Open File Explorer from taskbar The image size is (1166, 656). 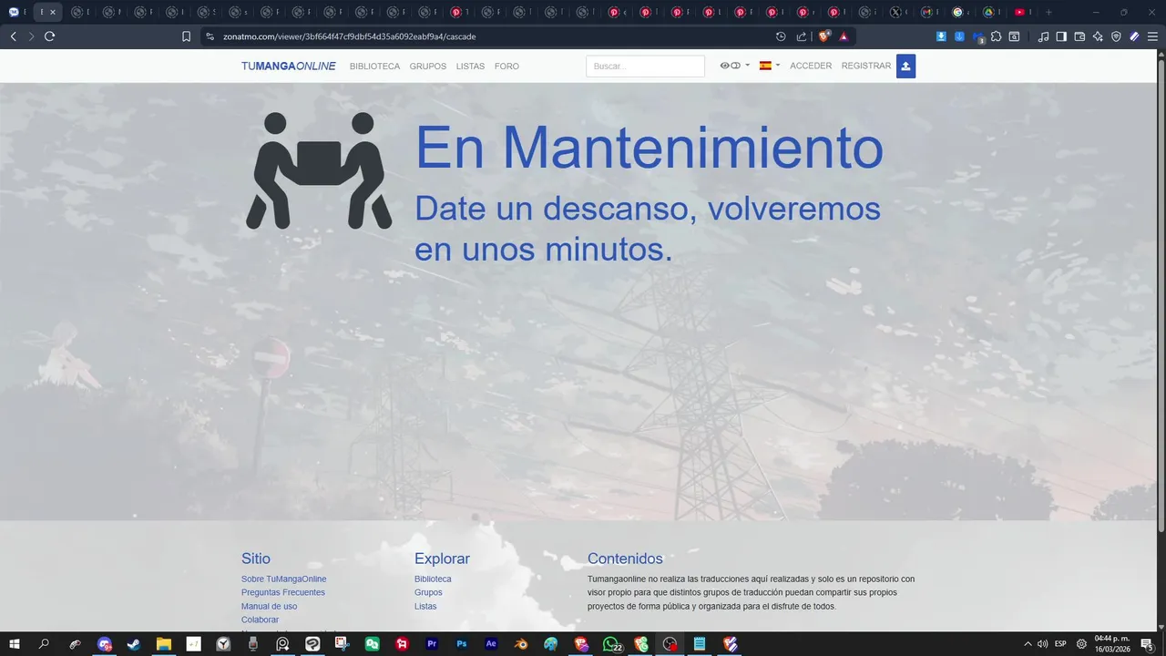pyautogui.click(x=164, y=644)
